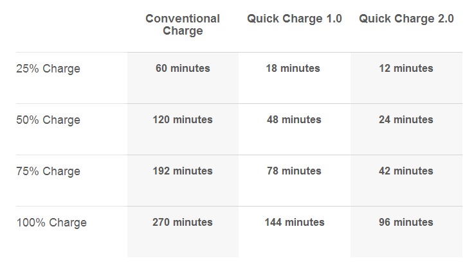This screenshot has width=474, height=263.
Task: Select the 18 minutes cell
Action: click(x=293, y=68)
